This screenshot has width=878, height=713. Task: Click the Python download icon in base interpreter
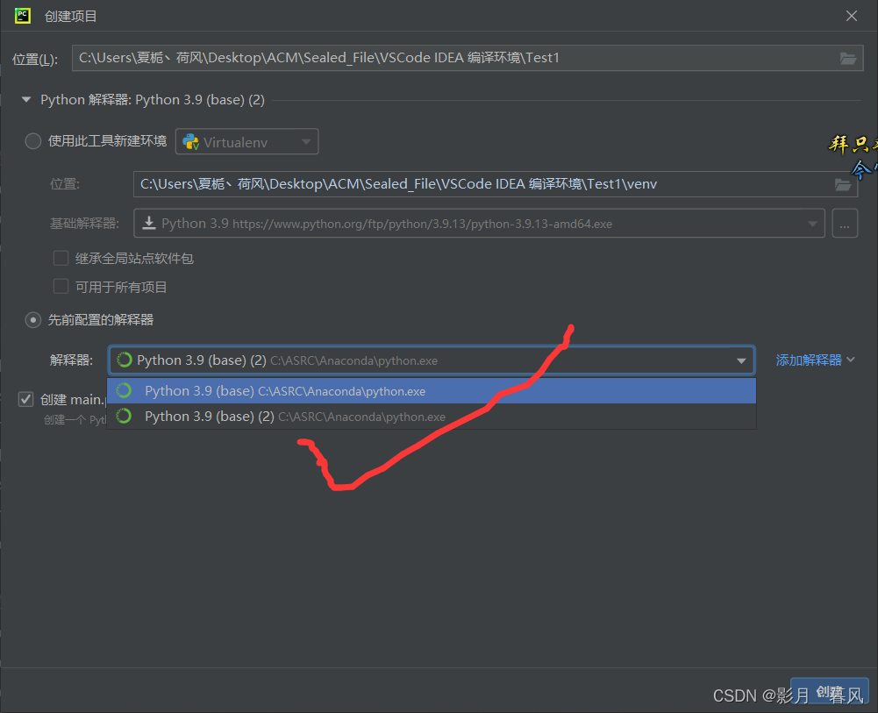[149, 224]
